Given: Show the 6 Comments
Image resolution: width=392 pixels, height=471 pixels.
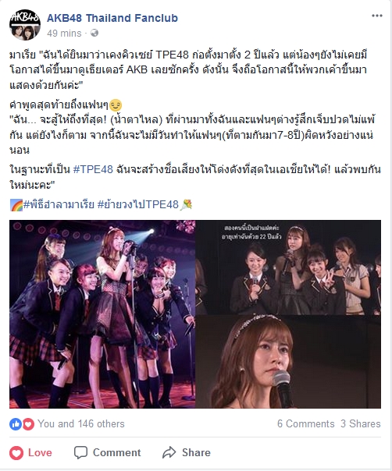Looking at the screenshot, I should coord(305,424).
